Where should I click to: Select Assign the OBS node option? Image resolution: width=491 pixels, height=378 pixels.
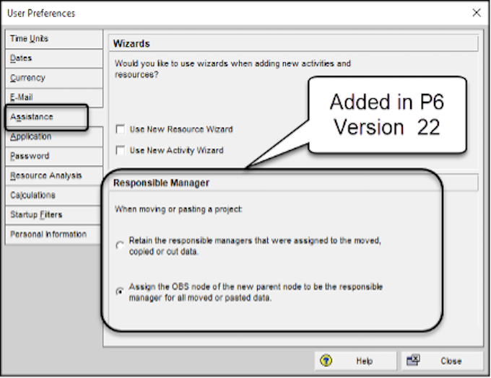coord(120,291)
